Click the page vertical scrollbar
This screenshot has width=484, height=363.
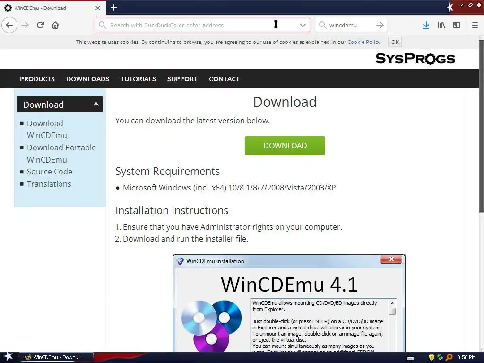point(481,127)
